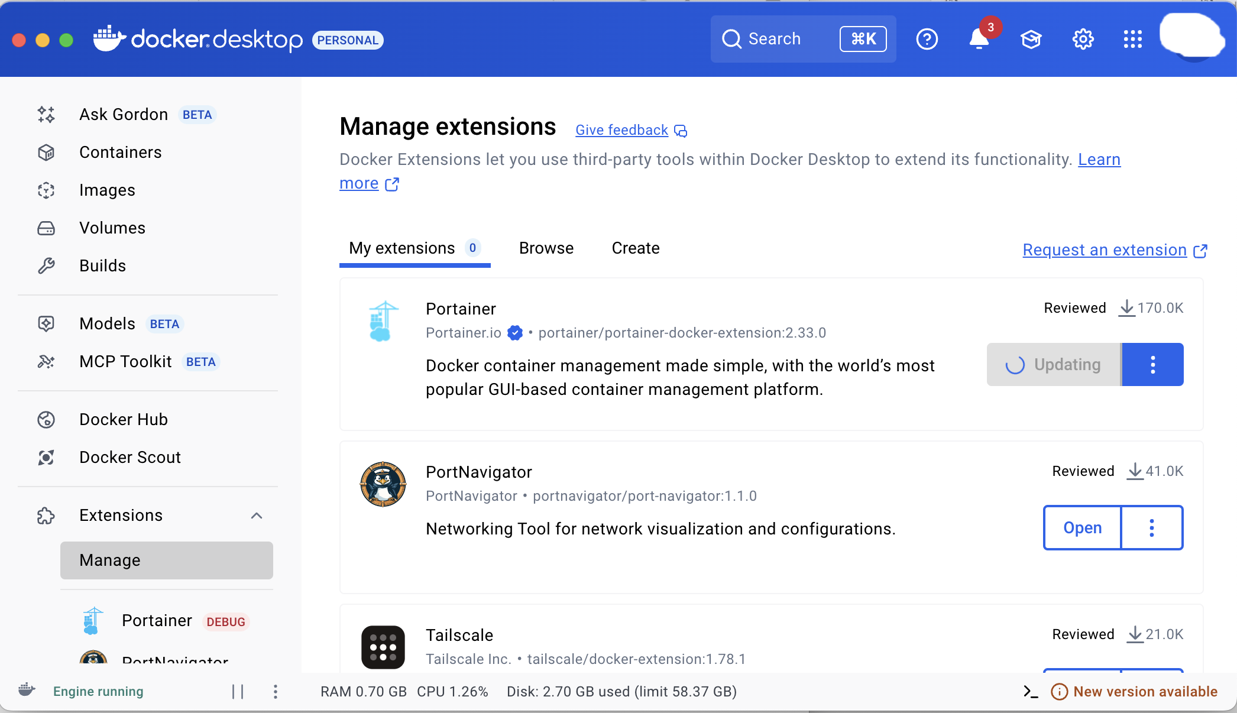This screenshot has height=713, width=1237.
Task: Click the DEBUG badge next to Portainer
Action: point(226,622)
